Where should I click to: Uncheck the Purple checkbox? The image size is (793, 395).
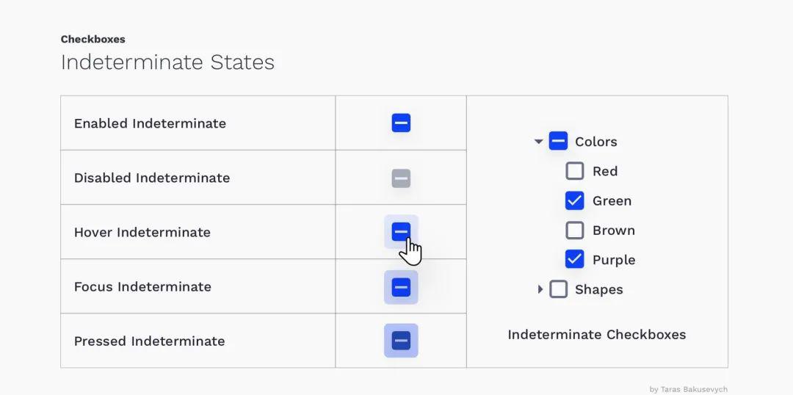click(574, 259)
